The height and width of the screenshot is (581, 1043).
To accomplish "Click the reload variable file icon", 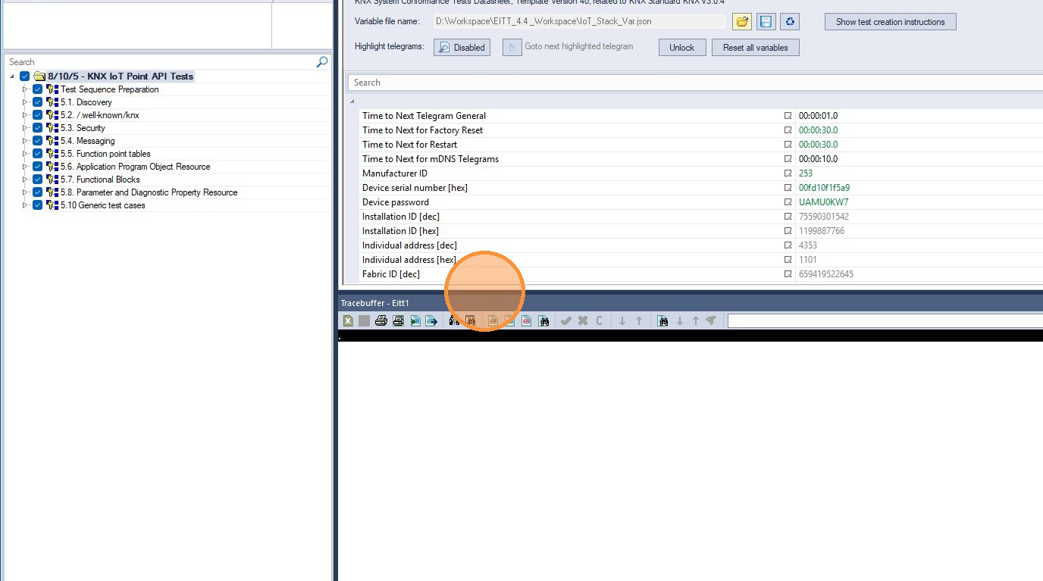I will 790,22.
